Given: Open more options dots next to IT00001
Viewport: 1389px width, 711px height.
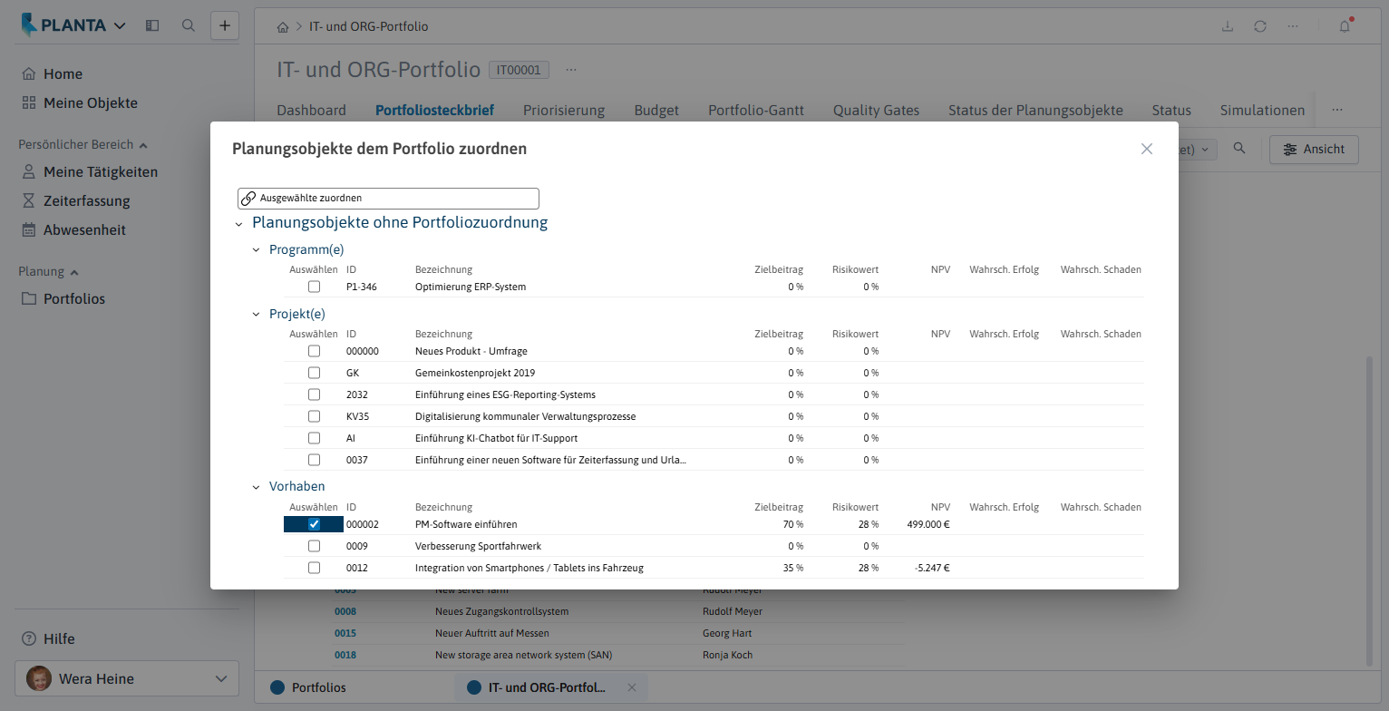Looking at the screenshot, I should pos(571,70).
